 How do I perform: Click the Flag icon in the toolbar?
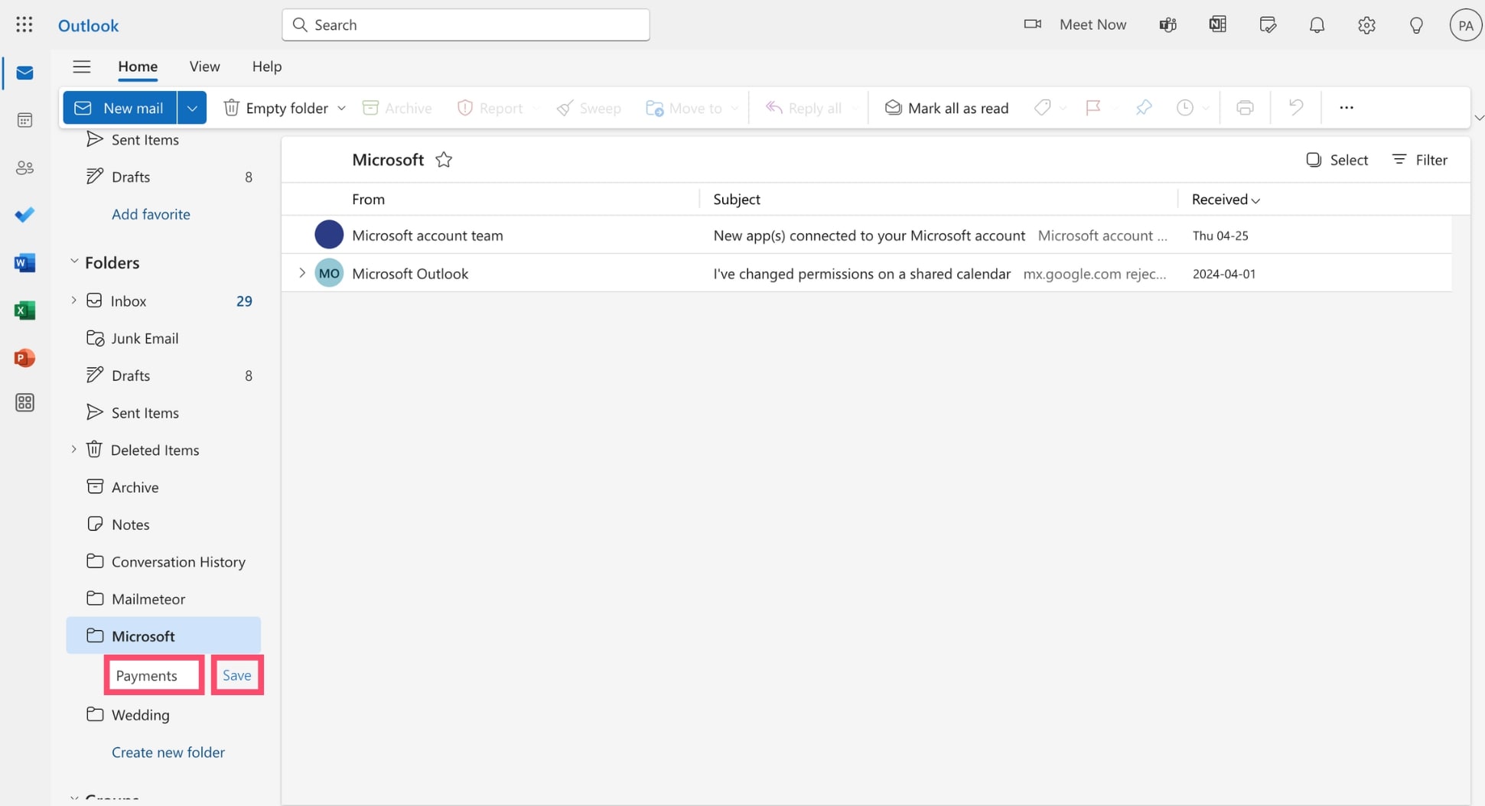click(x=1093, y=108)
